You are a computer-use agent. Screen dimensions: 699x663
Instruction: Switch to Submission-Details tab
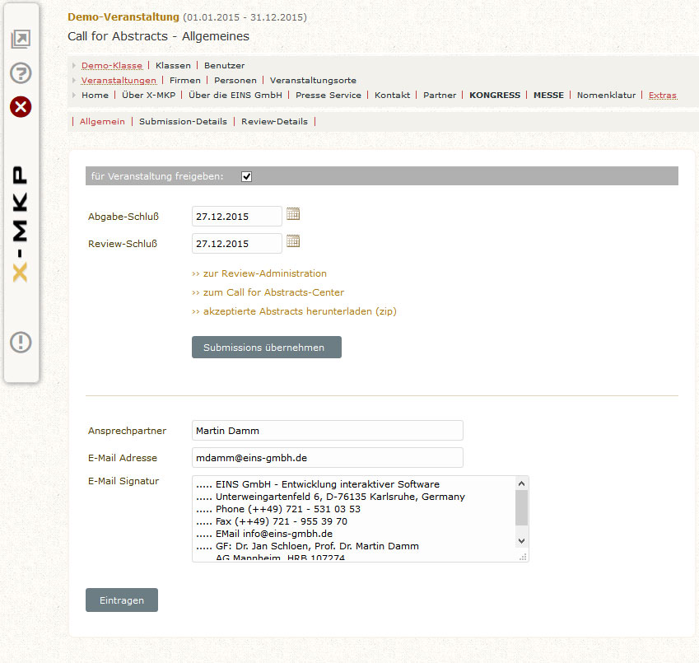pyautogui.click(x=183, y=121)
